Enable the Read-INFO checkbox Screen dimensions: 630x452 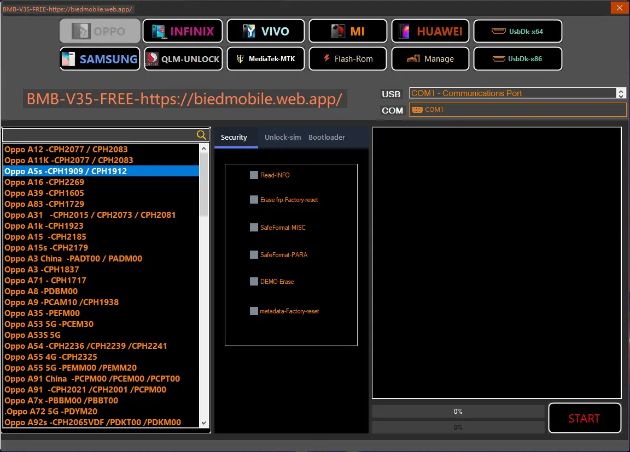click(254, 175)
